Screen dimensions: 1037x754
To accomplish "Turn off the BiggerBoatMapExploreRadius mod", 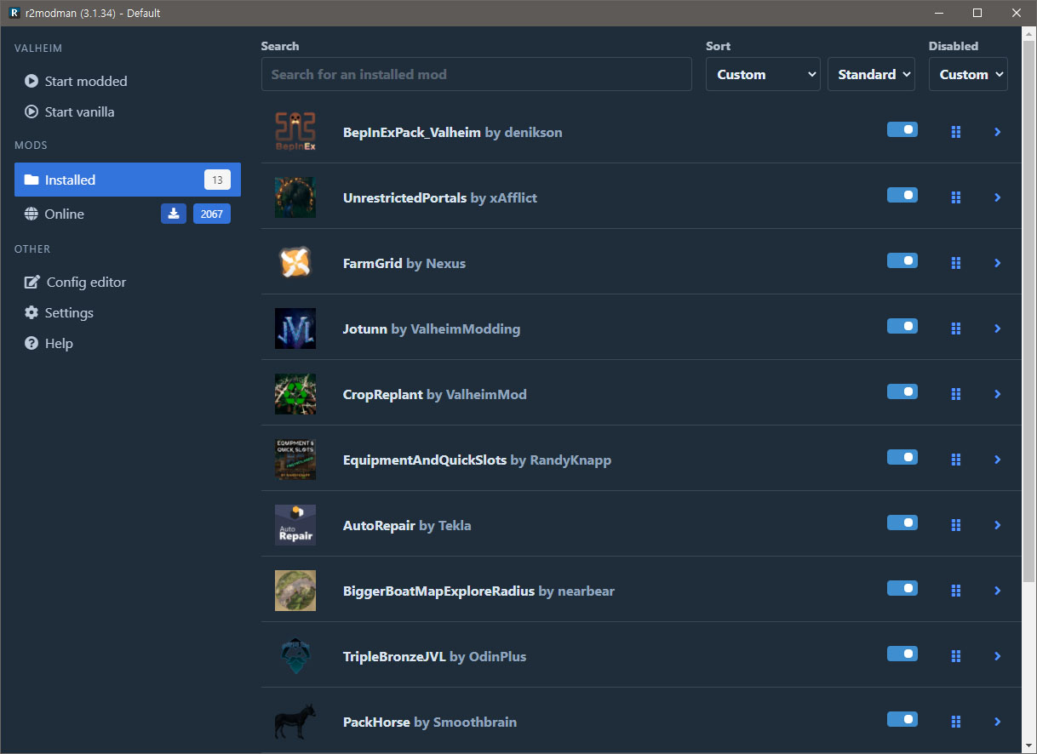I will tap(902, 588).
